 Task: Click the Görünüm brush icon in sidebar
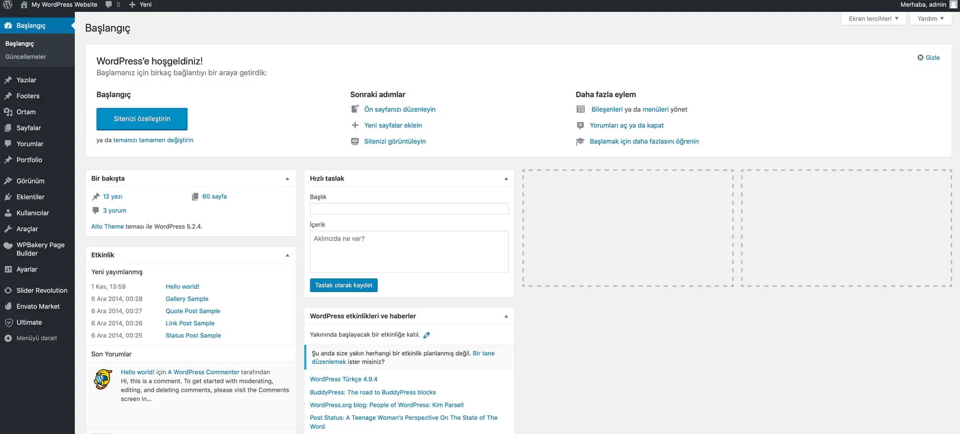tap(8, 181)
